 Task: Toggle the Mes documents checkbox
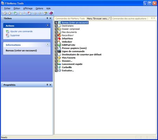pos(56,32)
